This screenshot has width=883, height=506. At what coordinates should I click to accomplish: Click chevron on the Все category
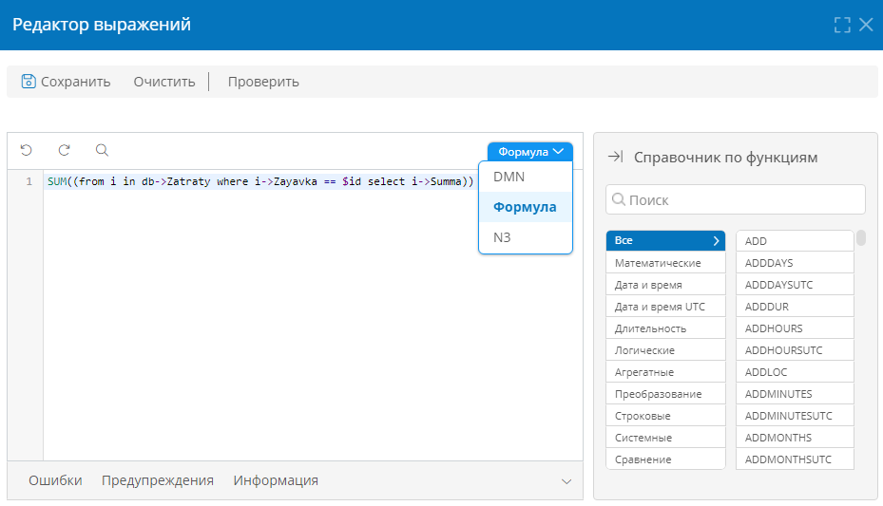point(716,240)
